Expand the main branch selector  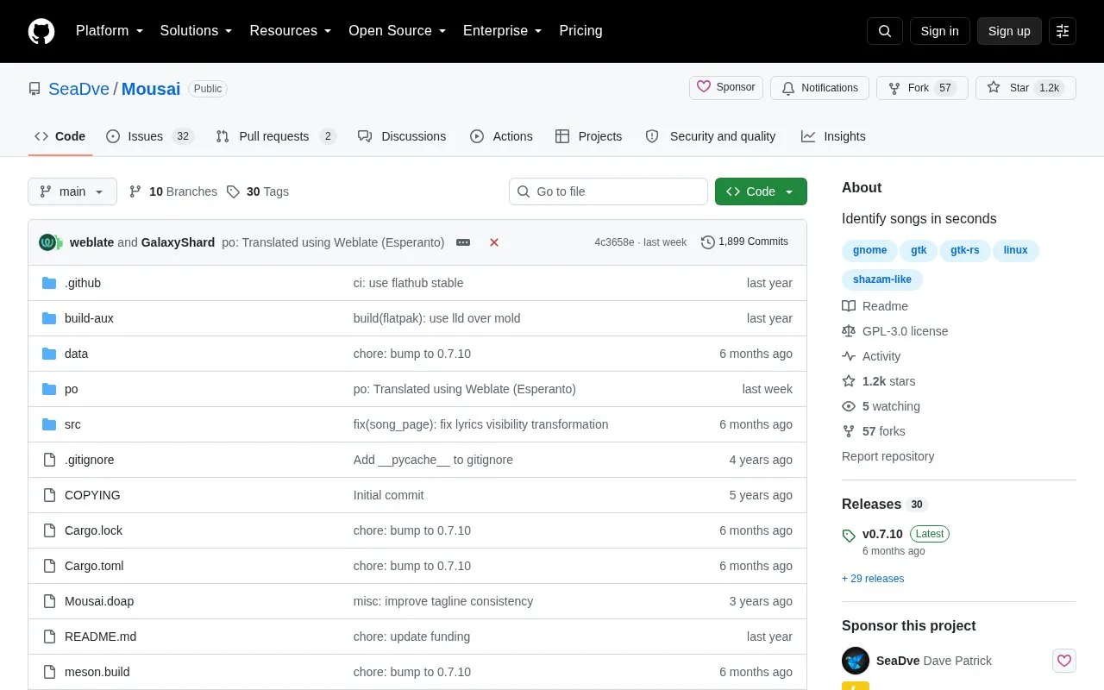pyautogui.click(x=72, y=191)
